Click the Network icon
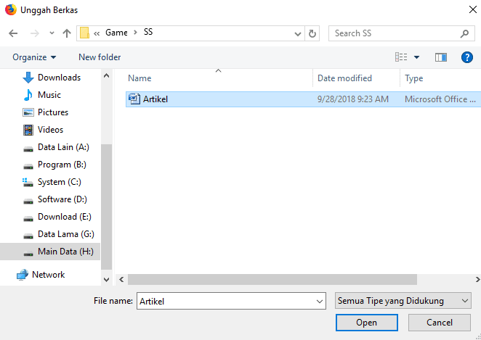This screenshot has height=340, width=481. (x=22, y=275)
